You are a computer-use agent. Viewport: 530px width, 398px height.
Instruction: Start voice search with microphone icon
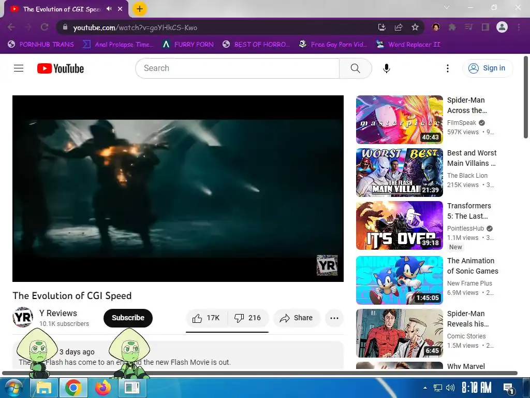[386, 68]
